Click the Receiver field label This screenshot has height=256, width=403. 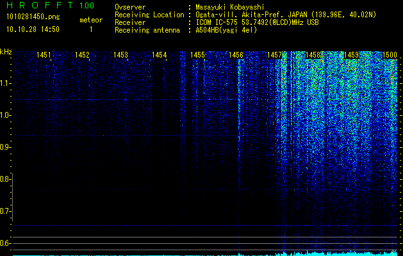coord(130,22)
